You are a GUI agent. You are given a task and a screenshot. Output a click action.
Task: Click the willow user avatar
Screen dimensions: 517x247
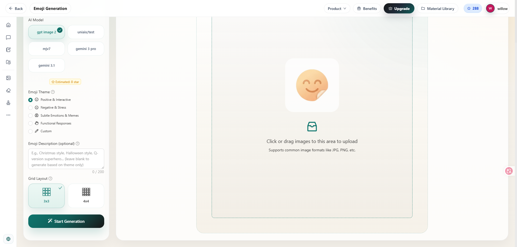490,8
